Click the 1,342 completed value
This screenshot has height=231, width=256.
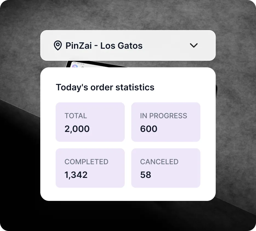coord(76,175)
